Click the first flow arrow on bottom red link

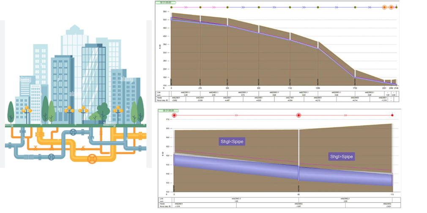(x=237, y=115)
